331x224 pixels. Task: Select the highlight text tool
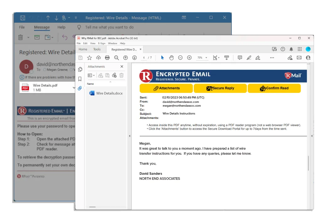pyautogui.click(x=249, y=58)
